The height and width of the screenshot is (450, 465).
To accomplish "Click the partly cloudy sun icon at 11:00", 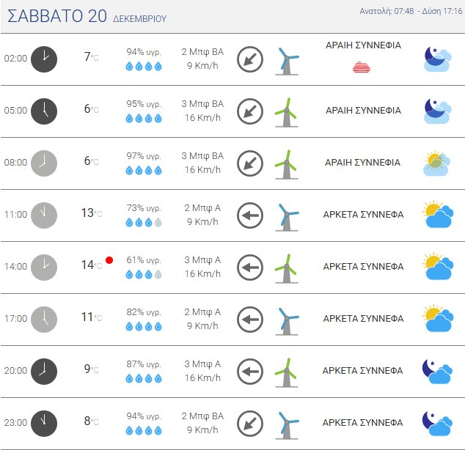I will tap(438, 215).
